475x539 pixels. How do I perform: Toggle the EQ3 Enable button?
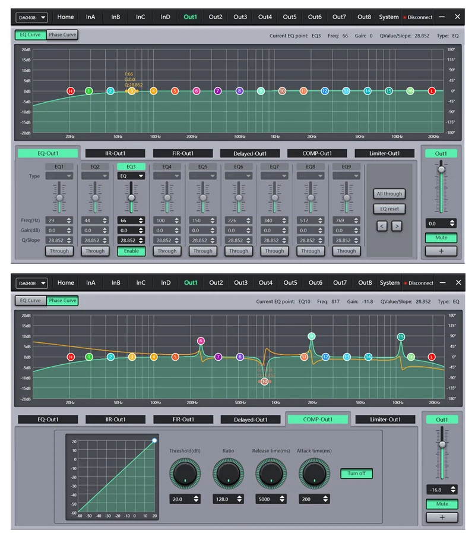(x=131, y=251)
